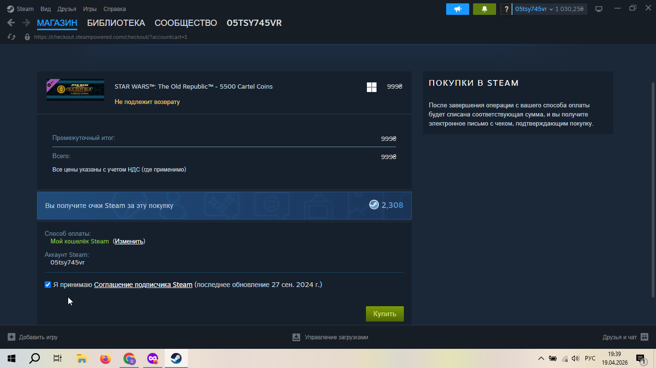Click the friends chat grid icon
This screenshot has height=368, width=656.
click(x=644, y=337)
